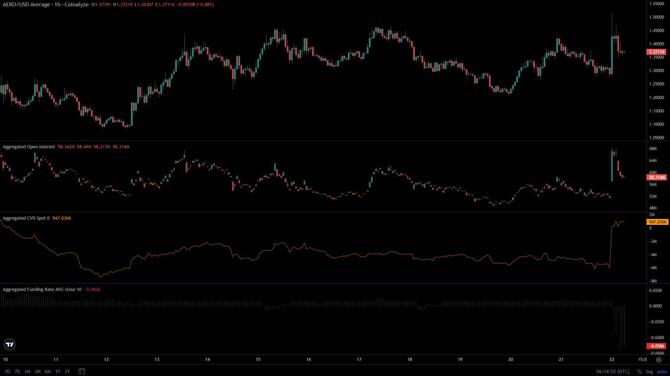
Task: Toggle auto scale mode
Action: (x=662, y=371)
